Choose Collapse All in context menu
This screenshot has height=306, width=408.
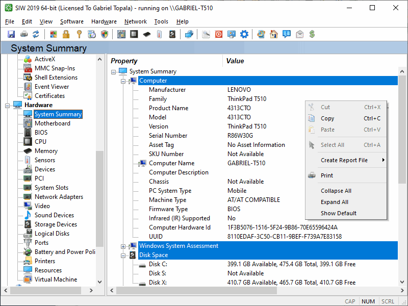pos(346,191)
